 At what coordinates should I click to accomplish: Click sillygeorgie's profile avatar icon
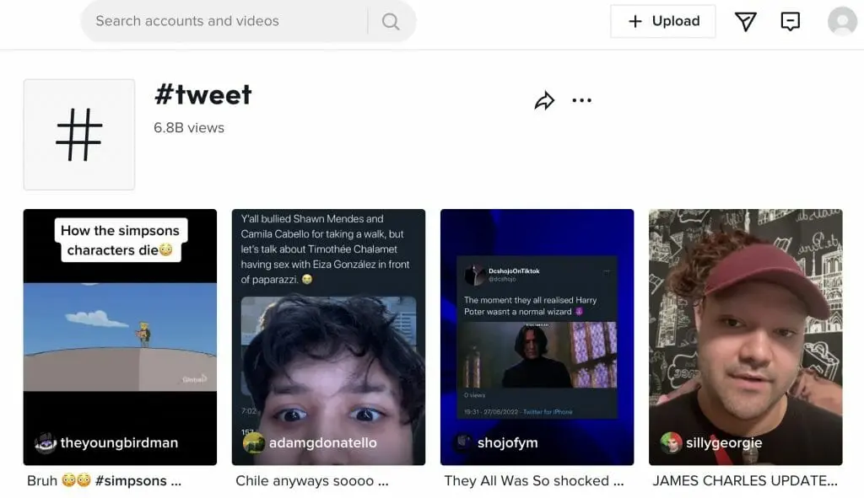pyautogui.click(x=670, y=442)
